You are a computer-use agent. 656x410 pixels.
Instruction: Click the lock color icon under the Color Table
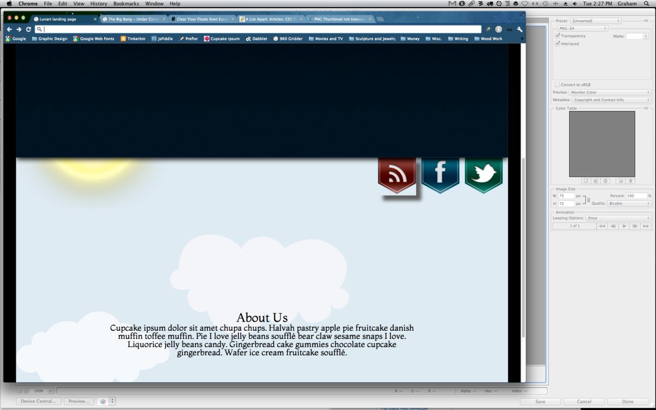point(605,180)
